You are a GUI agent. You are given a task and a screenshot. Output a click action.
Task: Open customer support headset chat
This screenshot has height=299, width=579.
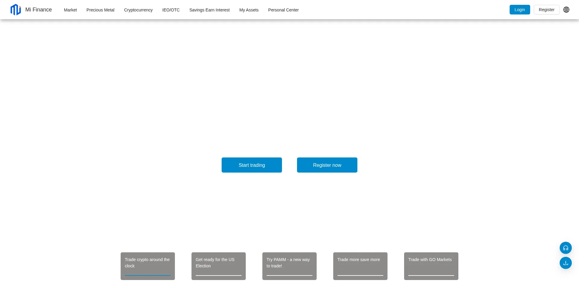tap(565, 248)
